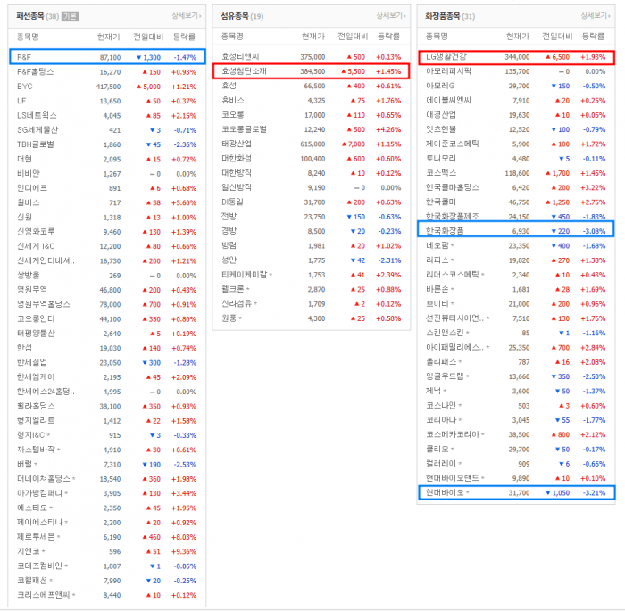The height and width of the screenshot is (611, 625).
Task: Click 아가방컴퍼니 stock name
Action: point(39,493)
